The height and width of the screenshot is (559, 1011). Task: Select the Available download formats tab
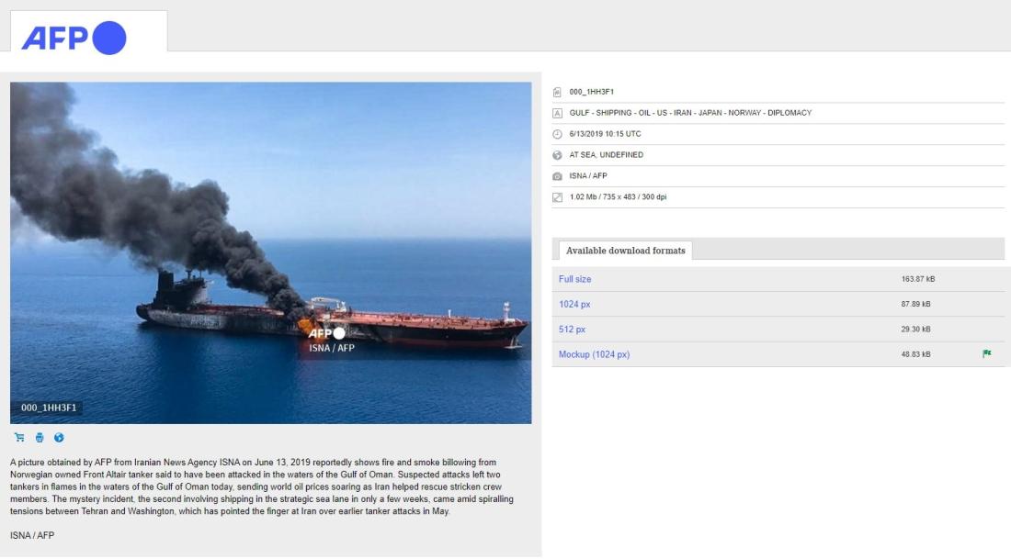click(625, 251)
